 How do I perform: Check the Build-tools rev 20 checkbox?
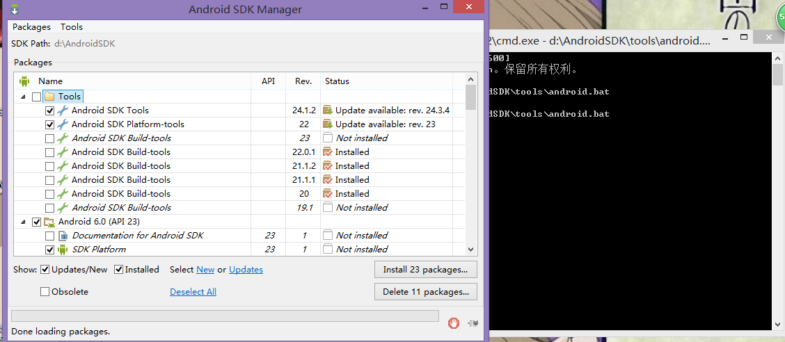click(49, 193)
